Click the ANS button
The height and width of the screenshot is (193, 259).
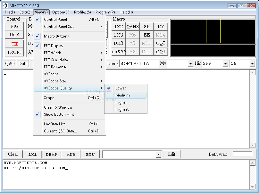71,154
